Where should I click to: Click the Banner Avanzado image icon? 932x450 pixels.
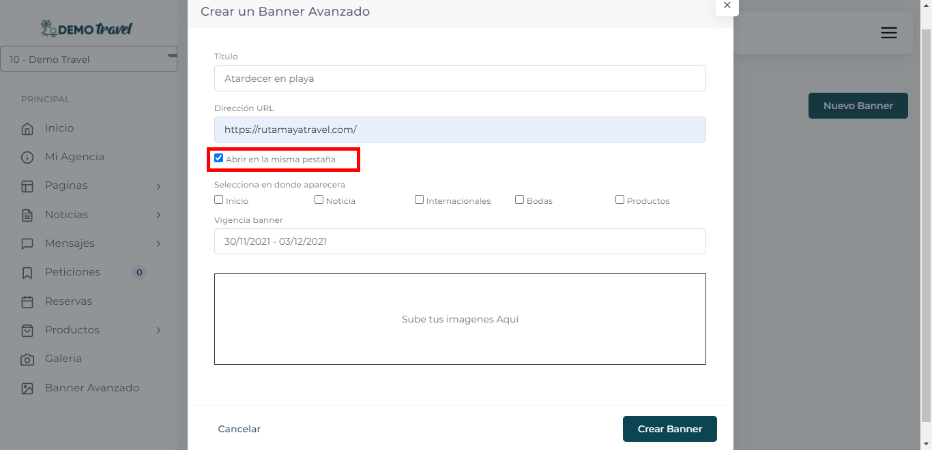pyautogui.click(x=27, y=388)
